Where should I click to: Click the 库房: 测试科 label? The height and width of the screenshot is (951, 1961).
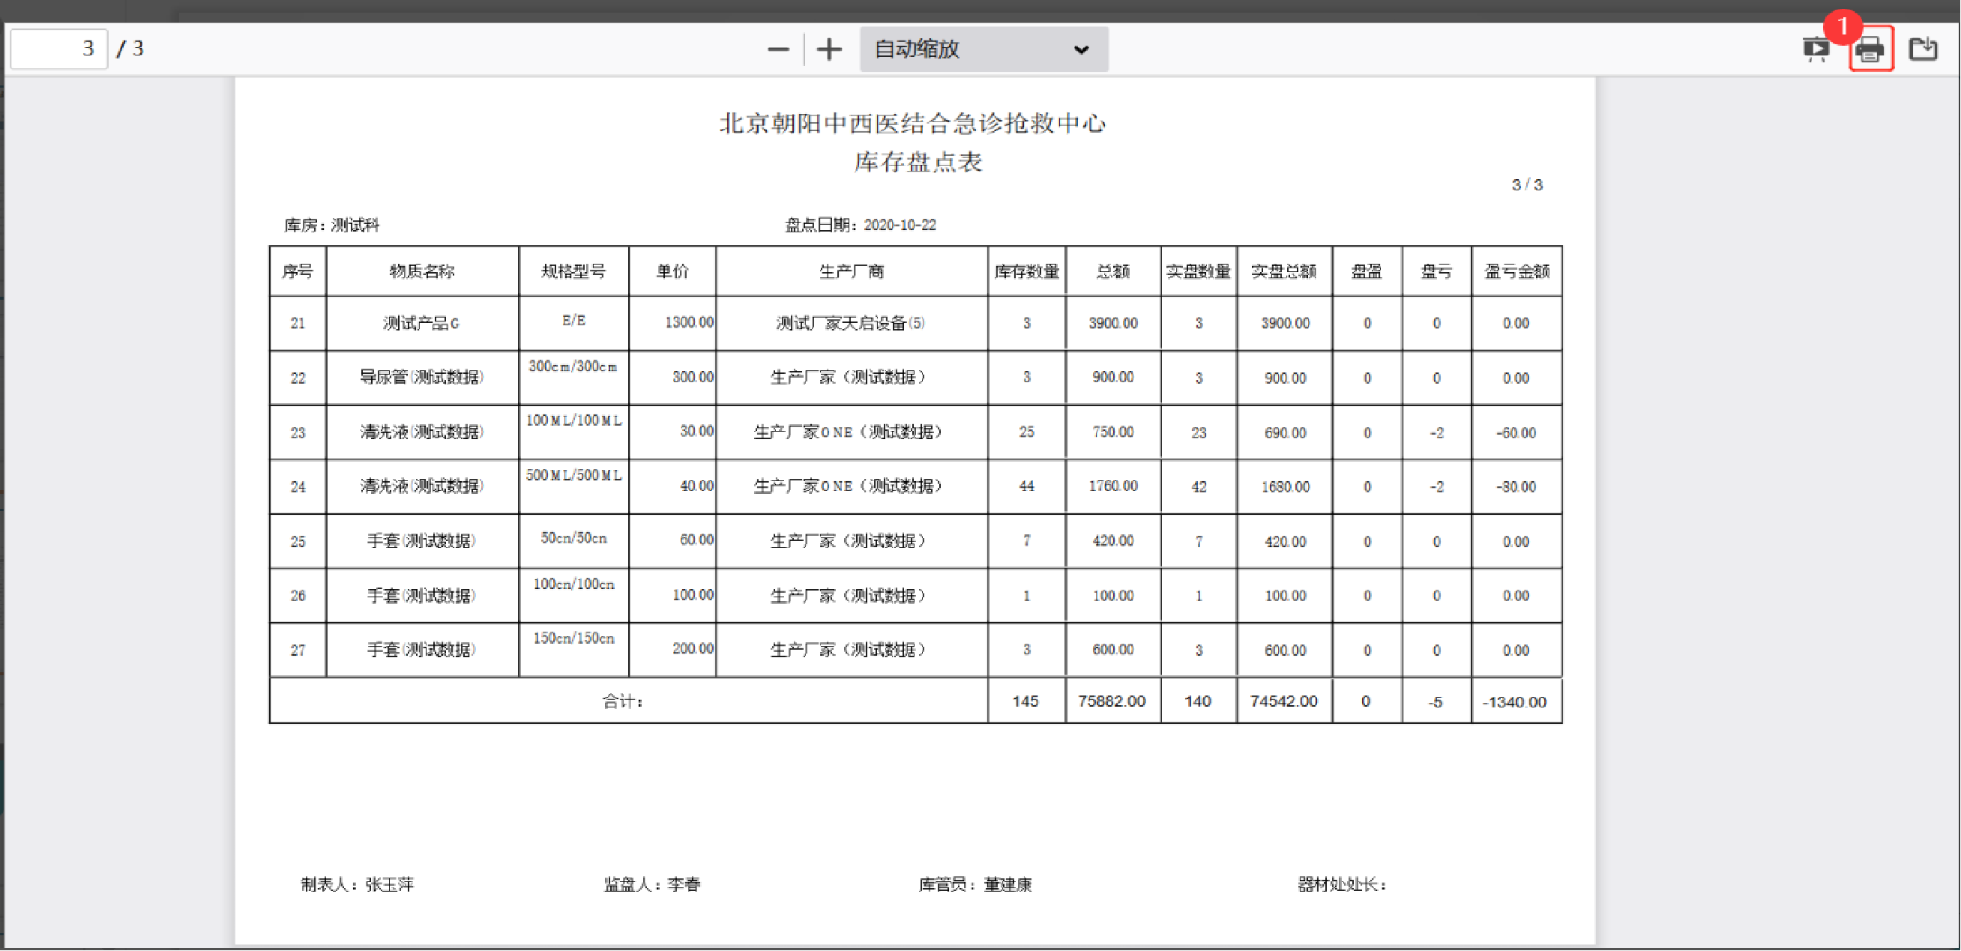[x=331, y=225]
